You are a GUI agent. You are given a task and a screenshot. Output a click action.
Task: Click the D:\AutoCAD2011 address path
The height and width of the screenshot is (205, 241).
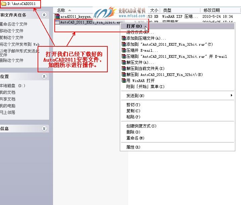click(21, 4)
